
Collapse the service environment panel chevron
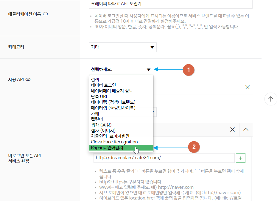point(246,130)
